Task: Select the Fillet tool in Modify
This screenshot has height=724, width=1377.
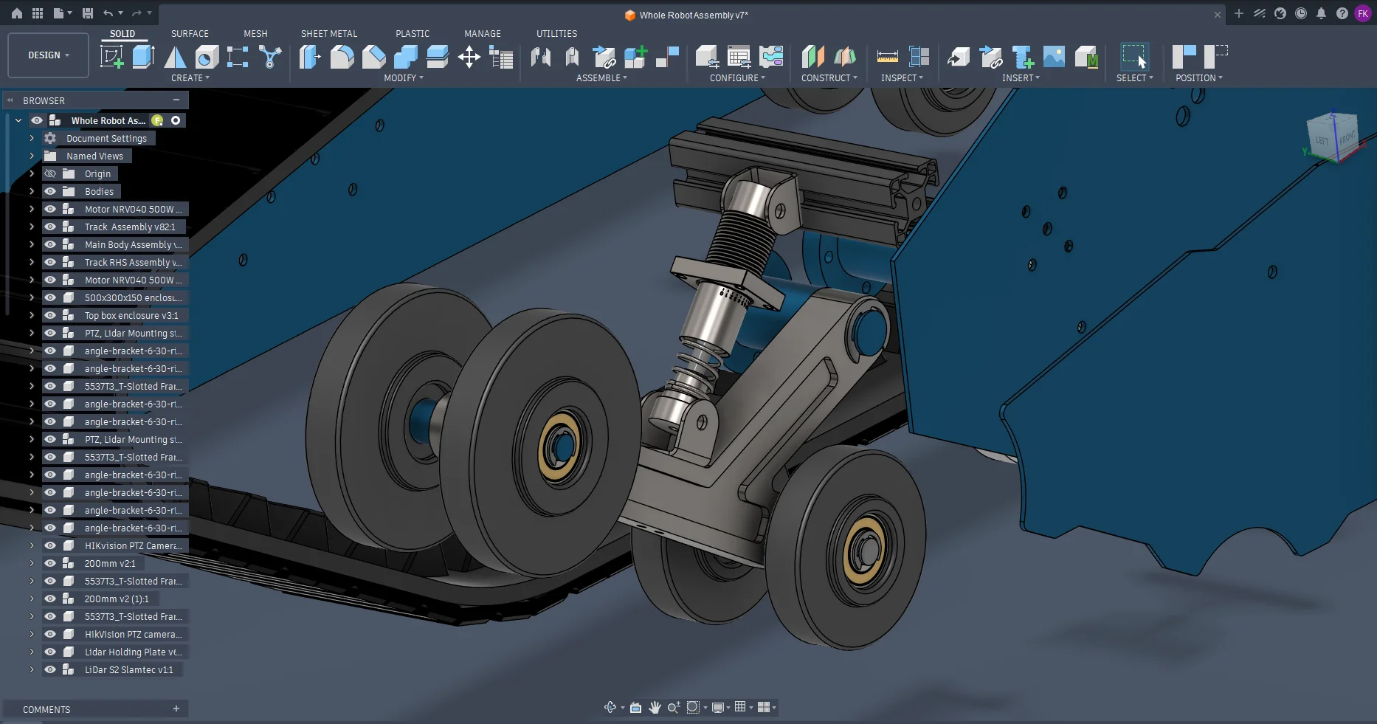Action: pyautogui.click(x=342, y=57)
